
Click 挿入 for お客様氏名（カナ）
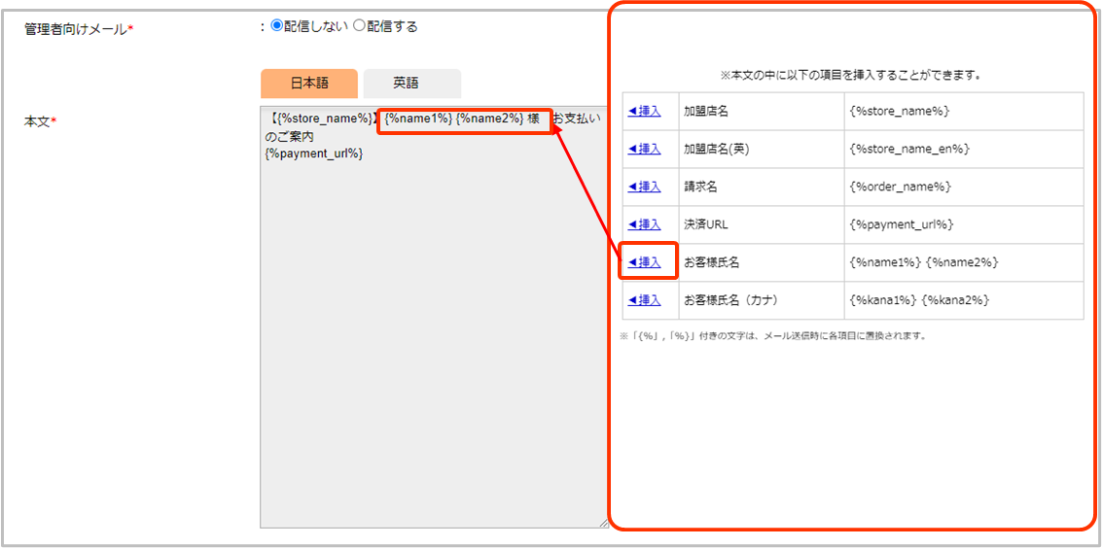[x=645, y=300]
